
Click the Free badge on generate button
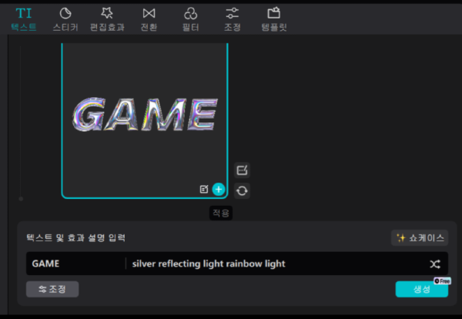coord(441,281)
